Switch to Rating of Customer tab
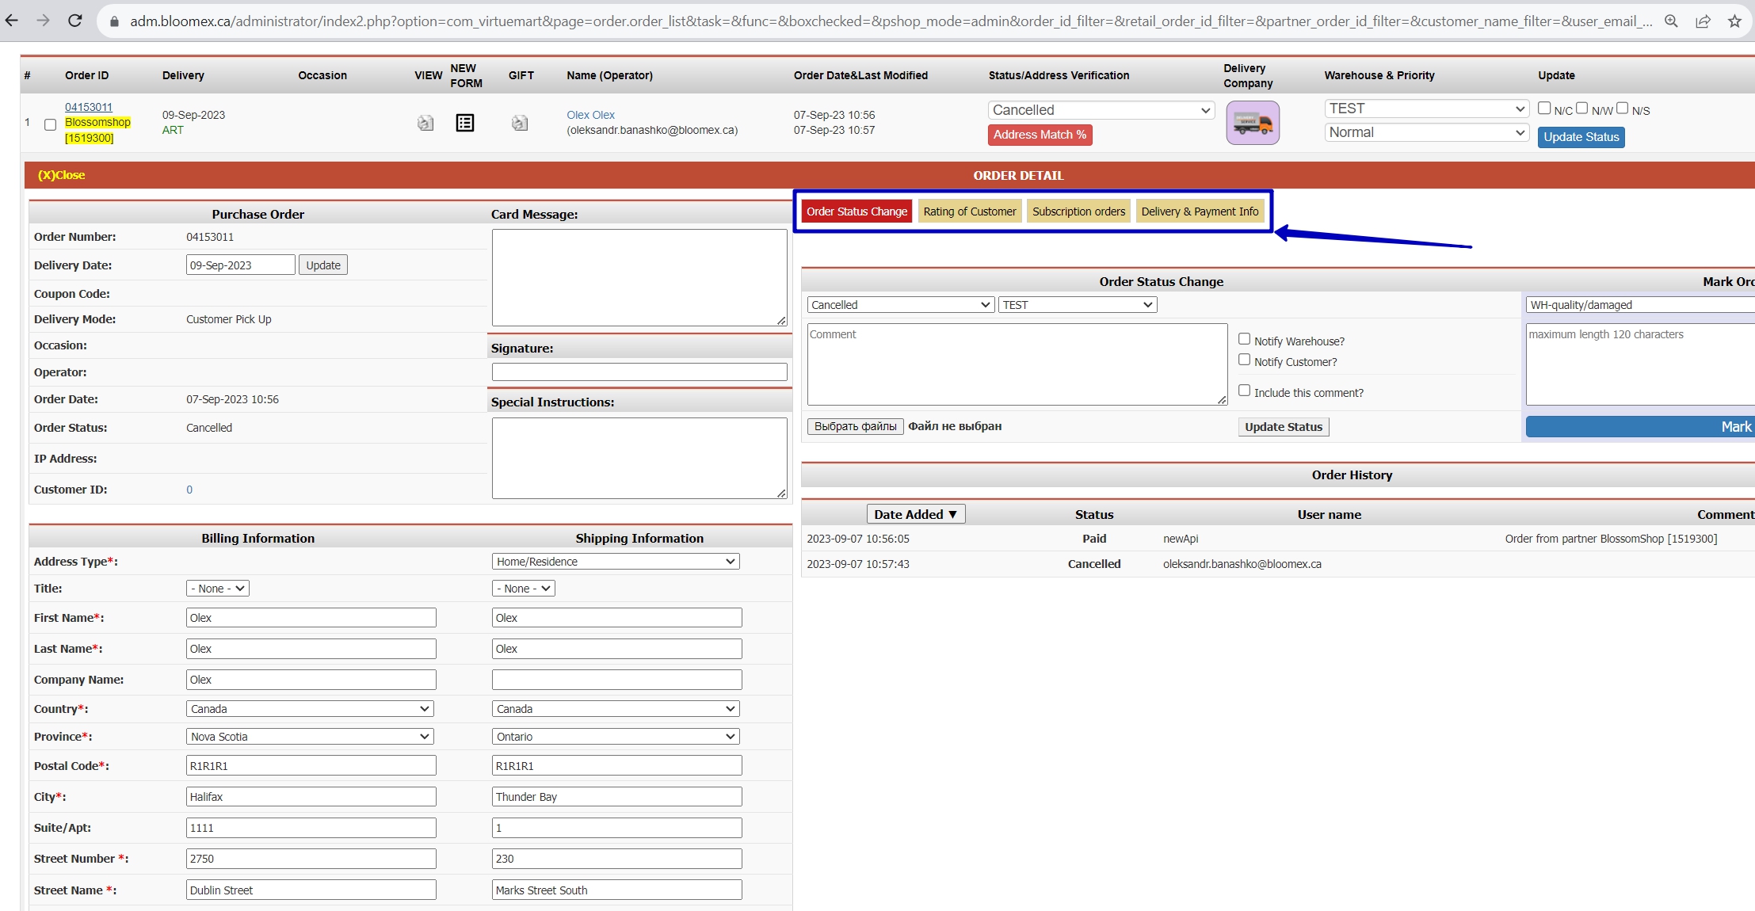Image resolution: width=1755 pixels, height=911 pixels. 969,212
